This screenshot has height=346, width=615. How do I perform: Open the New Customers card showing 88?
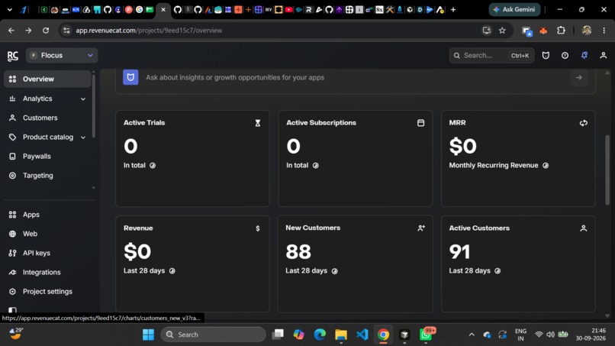click(x=356, y=264)
